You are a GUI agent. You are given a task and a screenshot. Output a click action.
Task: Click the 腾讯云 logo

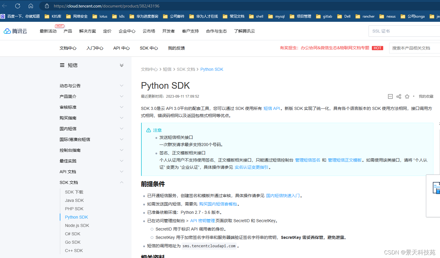click(x=15, y=31)
